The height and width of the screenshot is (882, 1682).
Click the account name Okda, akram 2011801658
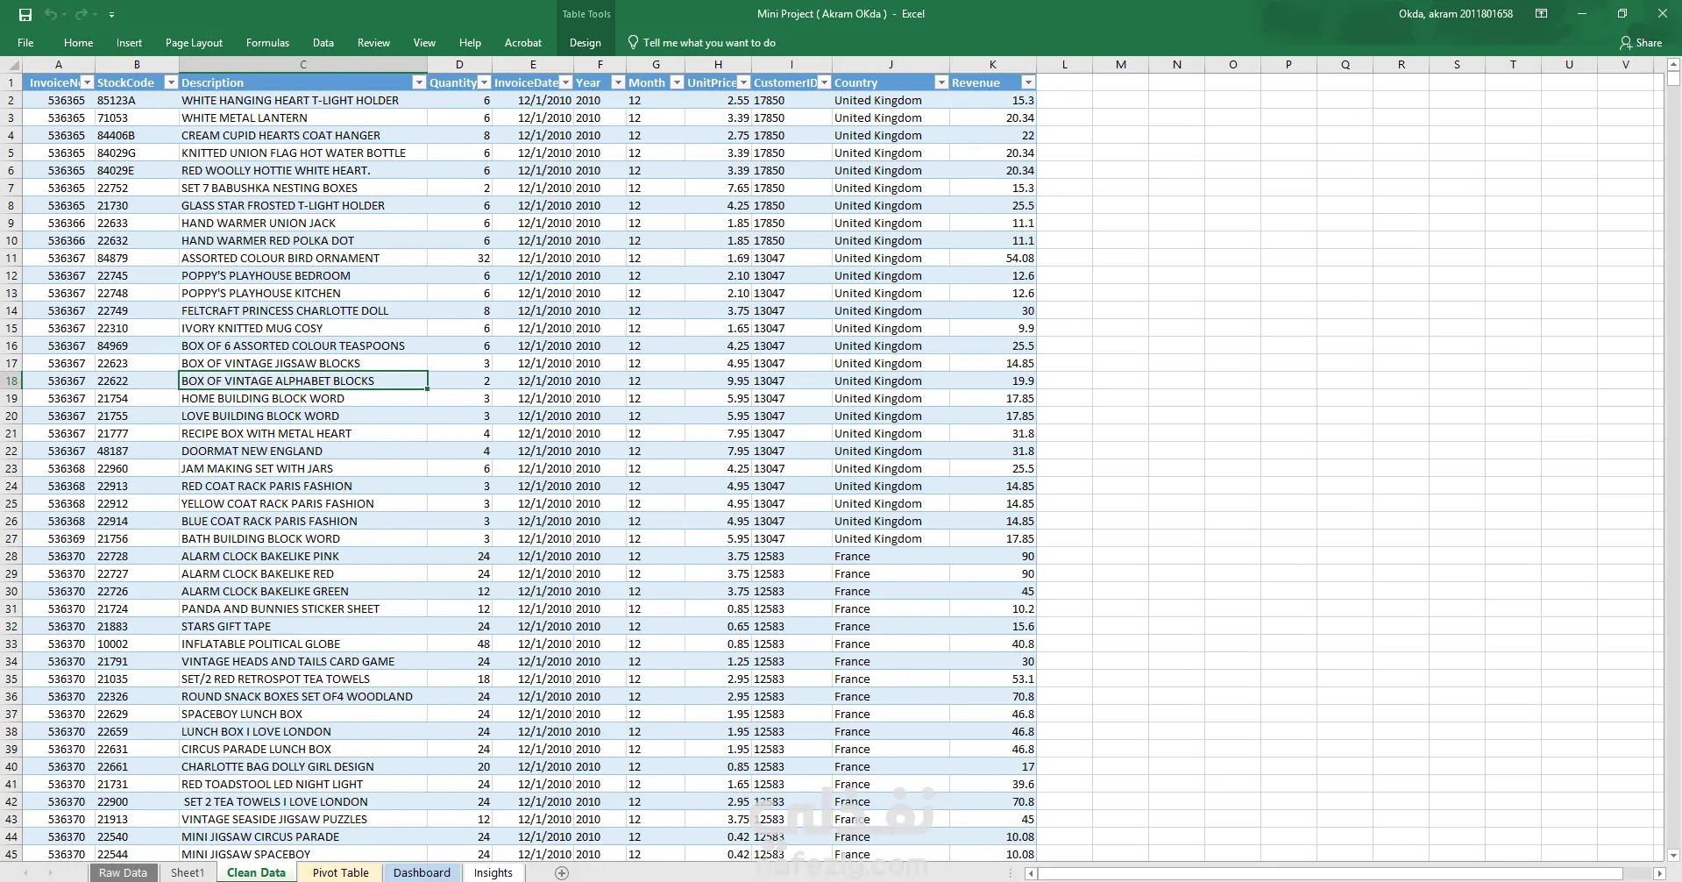[x=1455, y=14]
